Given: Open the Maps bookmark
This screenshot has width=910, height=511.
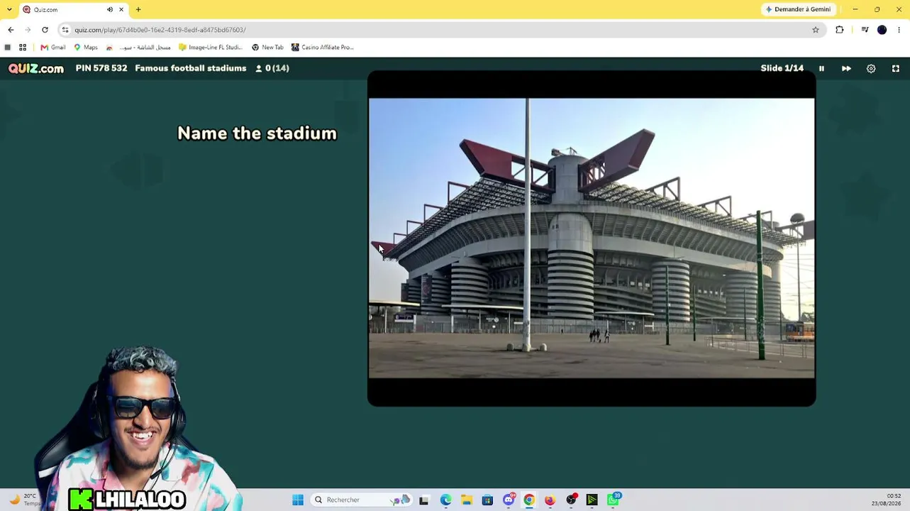Looking at the screenshot, I should [86, 48].
